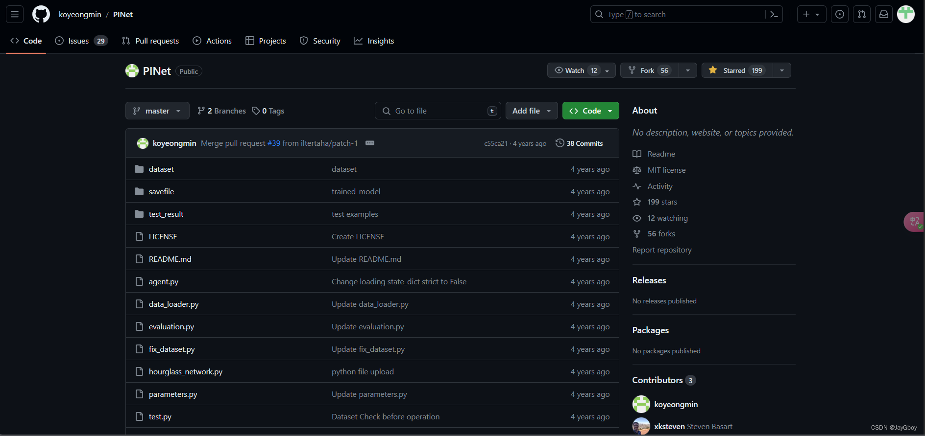Open the Packages heading link
This screenshot has height=436, width=925.
(651, 330)
